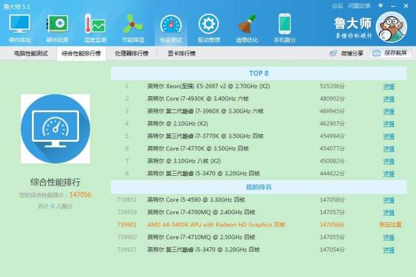Open the 驱动管理 gear icon
416x277 pixels.
pyautogui.click(x=209, y=24)
